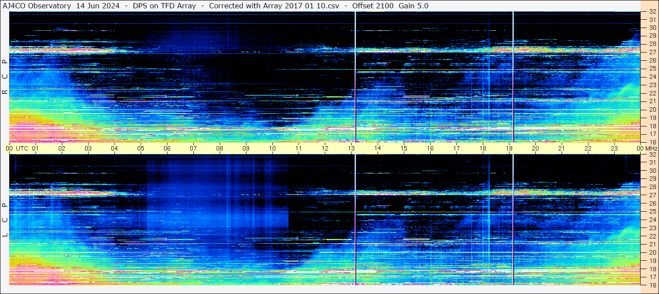The height and width of the screenshot is (294, 659).
Task: Click hour 12 on the time axis
Action: (325, 148)
